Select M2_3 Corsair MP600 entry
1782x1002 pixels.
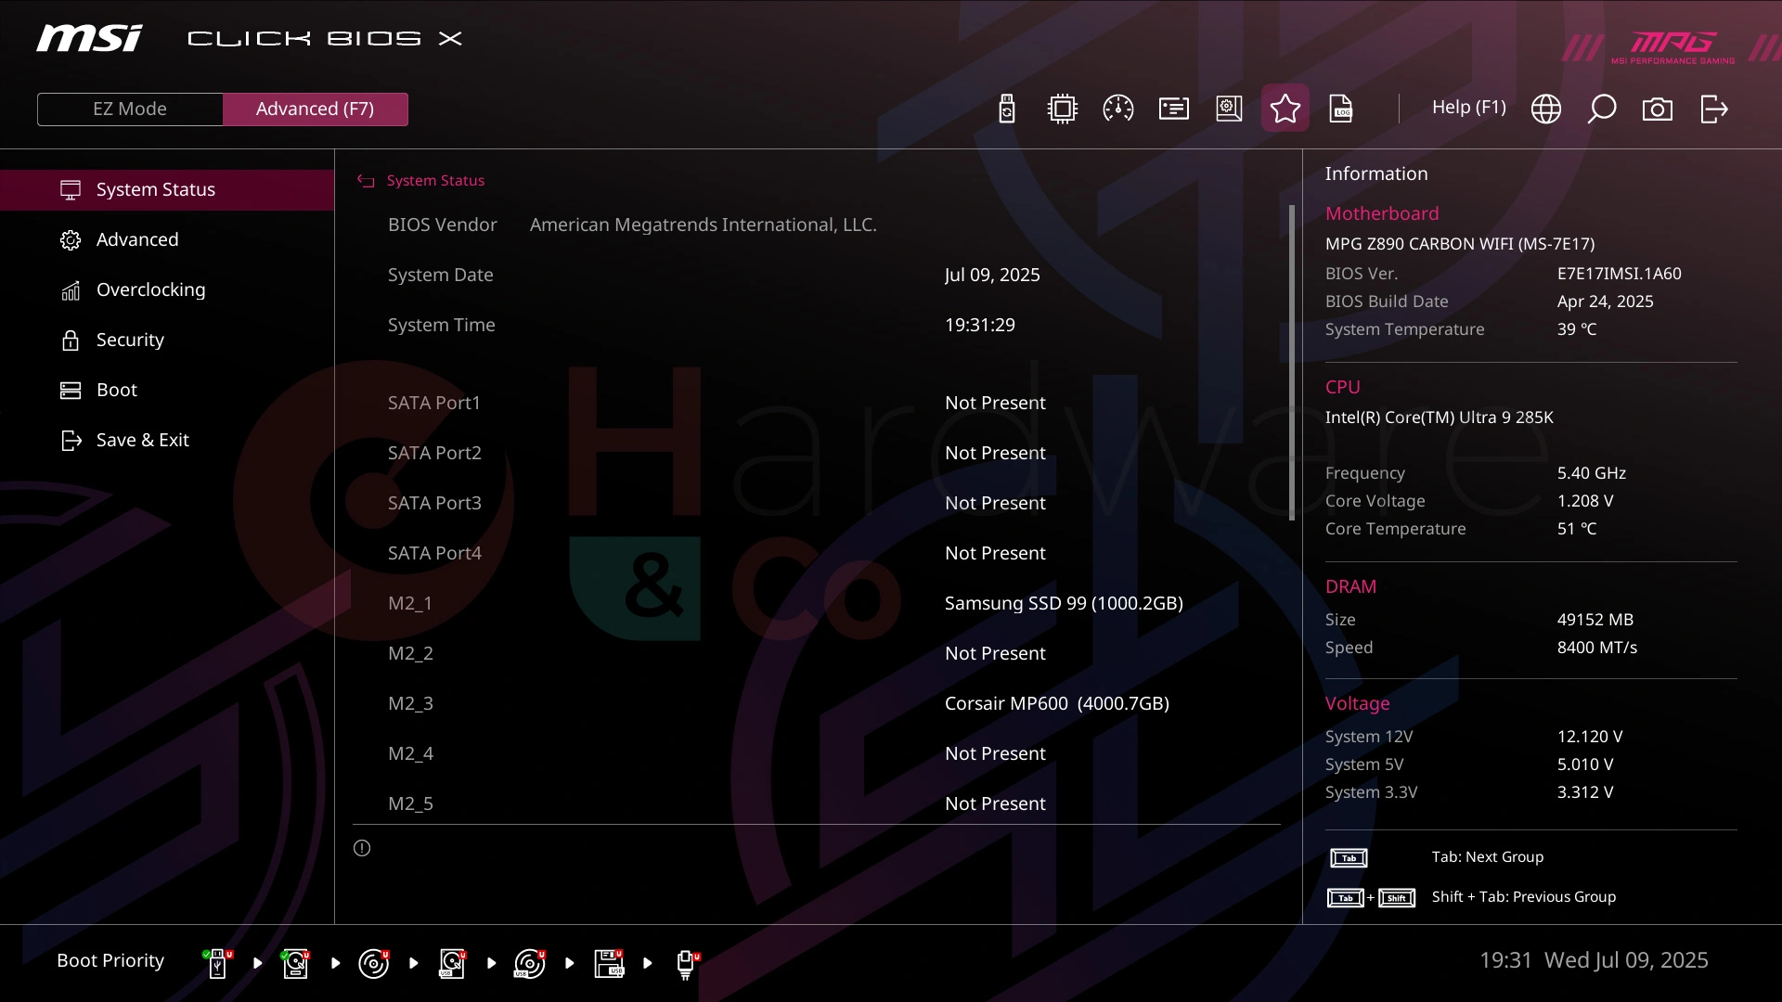pos(817,703)
